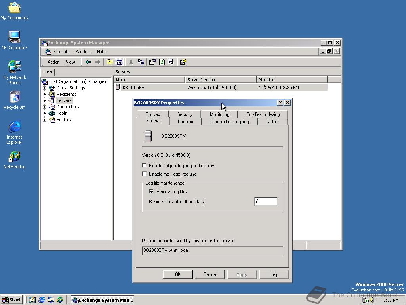Click the Cancel button
406x305 pixels.
(x=210, y=274)
